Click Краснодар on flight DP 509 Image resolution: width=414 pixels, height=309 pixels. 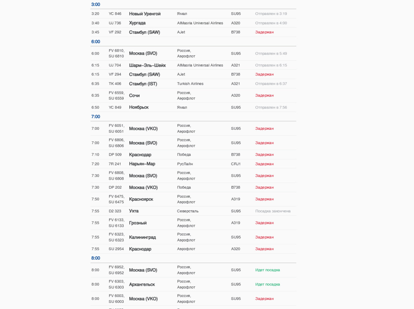(x=140, y=155)
